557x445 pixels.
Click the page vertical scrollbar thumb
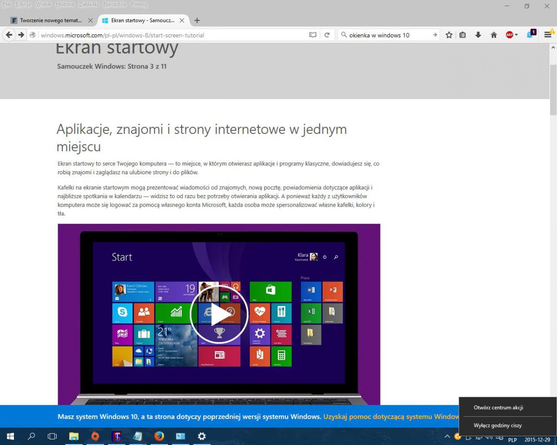pos(553,89)
